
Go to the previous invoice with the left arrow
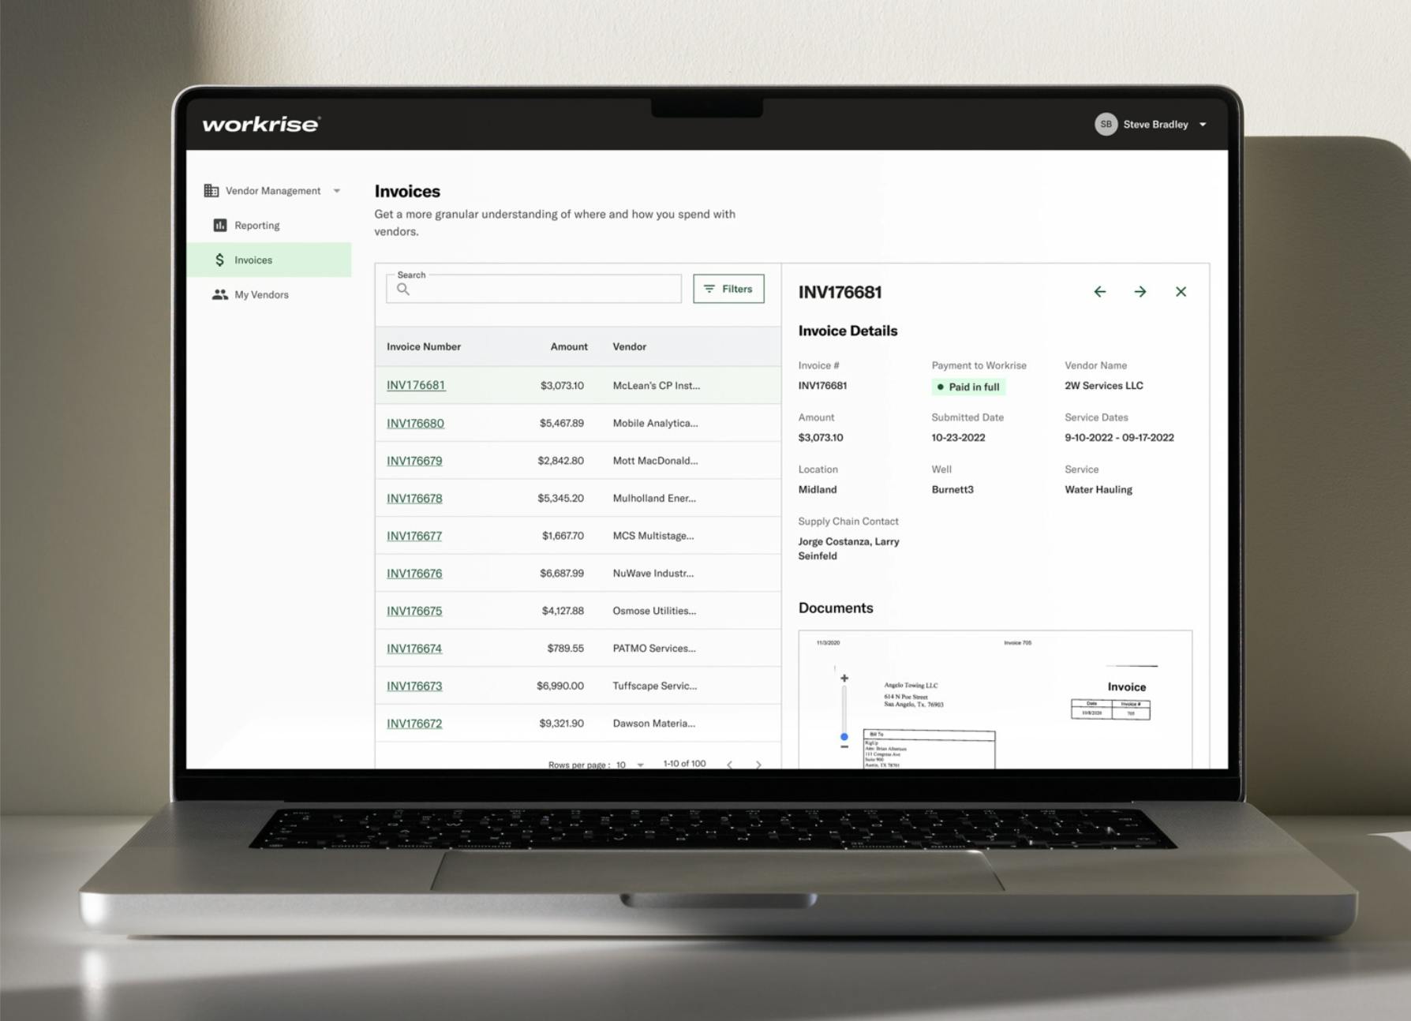(x=1100, y=292)
